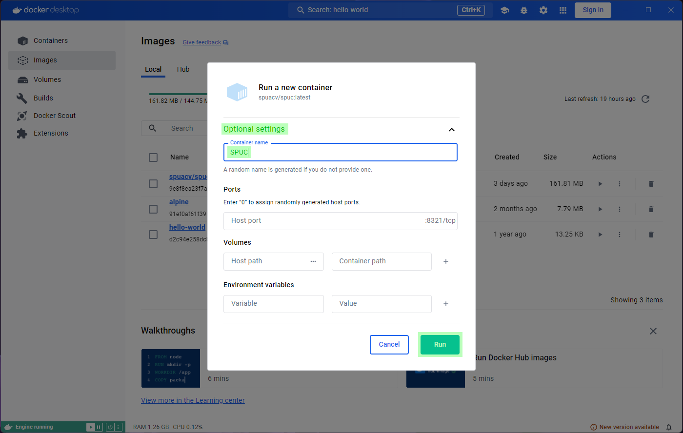This screenshot has height=433, width=683.
Task: Open more actions for the 13.25 KB image
Action: (x=620, y=235)
